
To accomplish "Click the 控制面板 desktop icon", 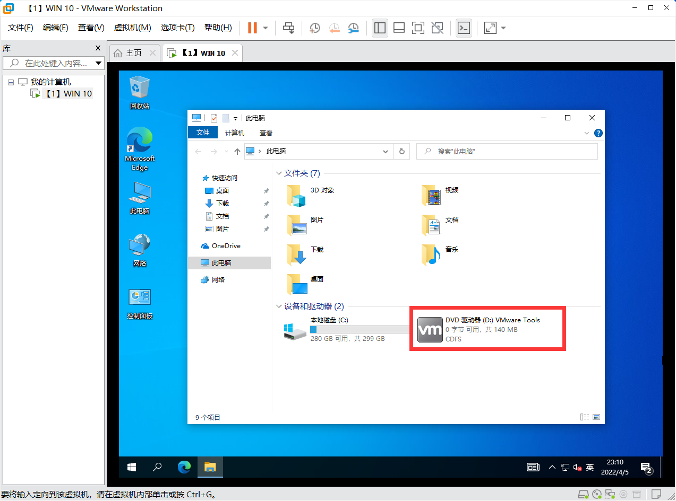I will click(140, 303).
